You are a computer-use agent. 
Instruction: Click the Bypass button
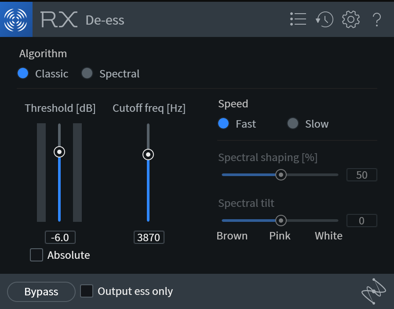point(41,292)
